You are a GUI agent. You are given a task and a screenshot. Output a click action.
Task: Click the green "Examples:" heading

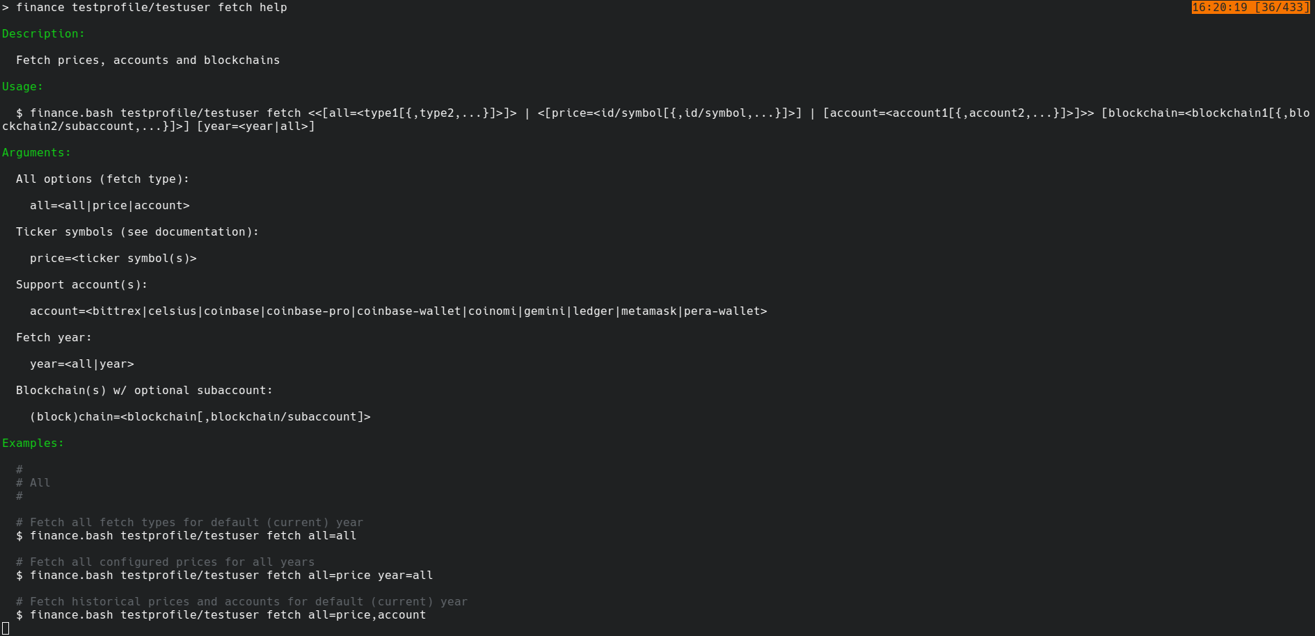click(33, 443)
